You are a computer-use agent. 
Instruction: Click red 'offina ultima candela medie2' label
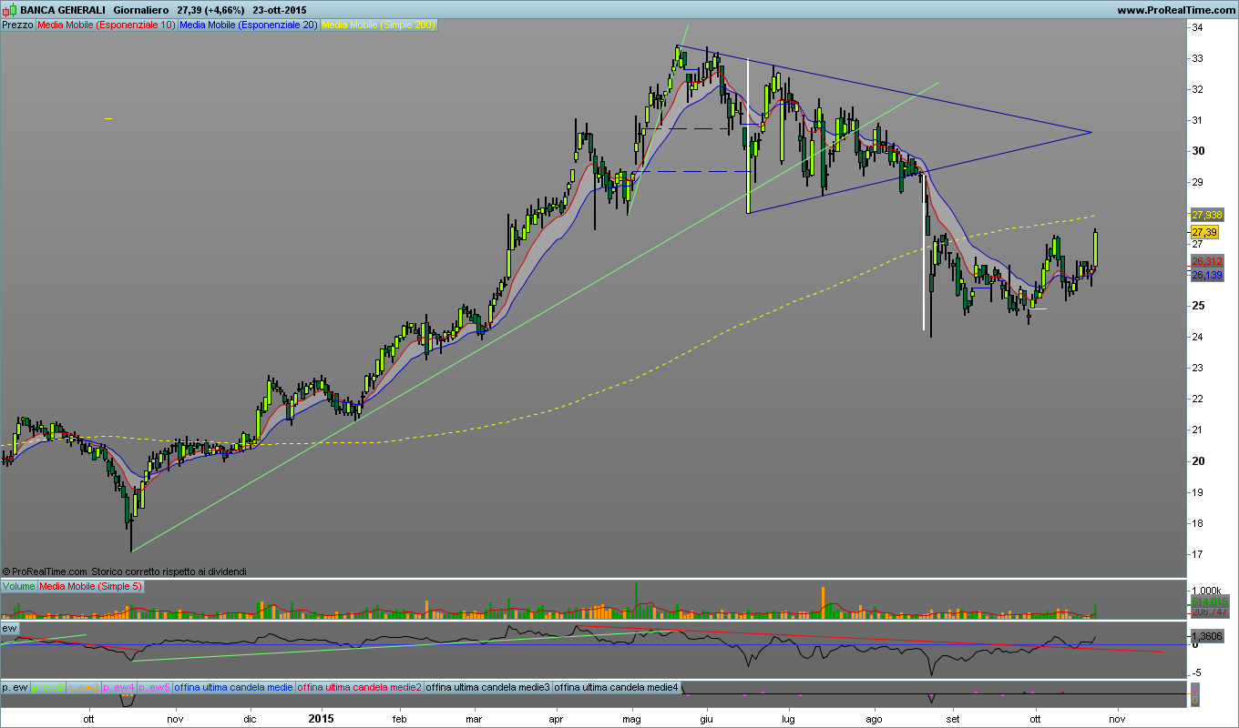tap(360, 688)
